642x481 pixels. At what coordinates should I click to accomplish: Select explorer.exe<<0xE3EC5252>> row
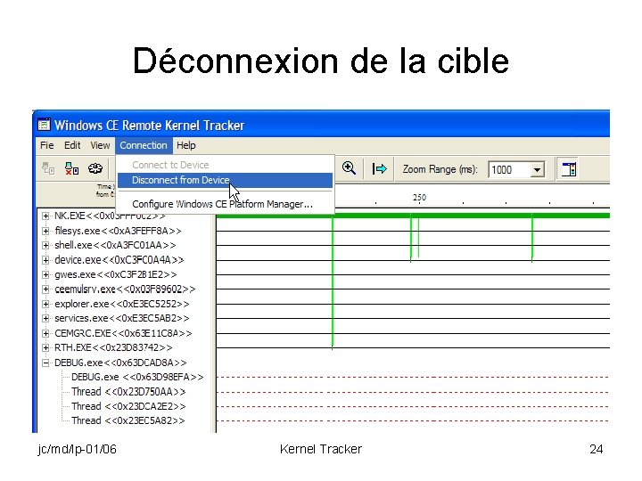122,304
